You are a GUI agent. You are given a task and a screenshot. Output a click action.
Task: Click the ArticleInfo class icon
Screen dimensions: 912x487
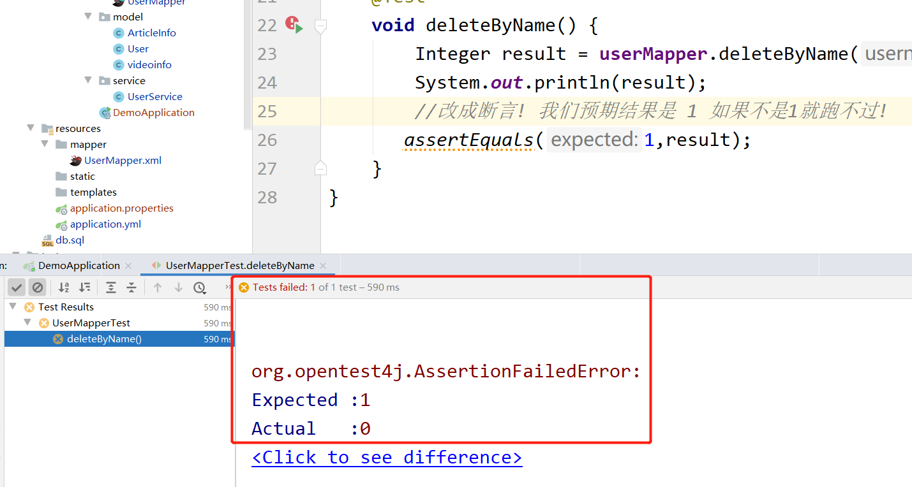[118, 33]
